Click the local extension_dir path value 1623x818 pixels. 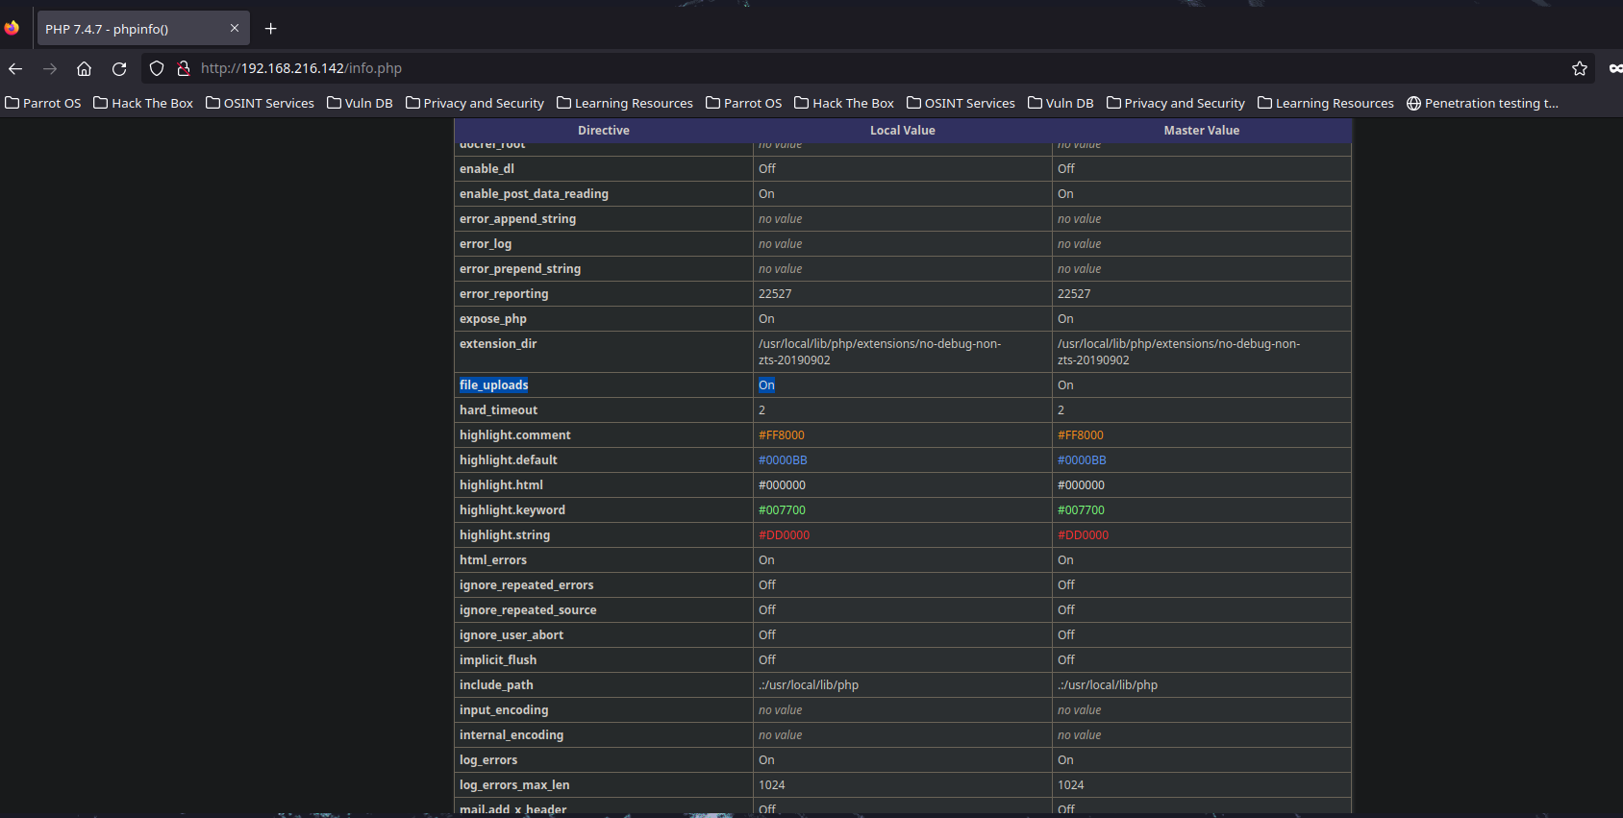[x=880, y=352]
